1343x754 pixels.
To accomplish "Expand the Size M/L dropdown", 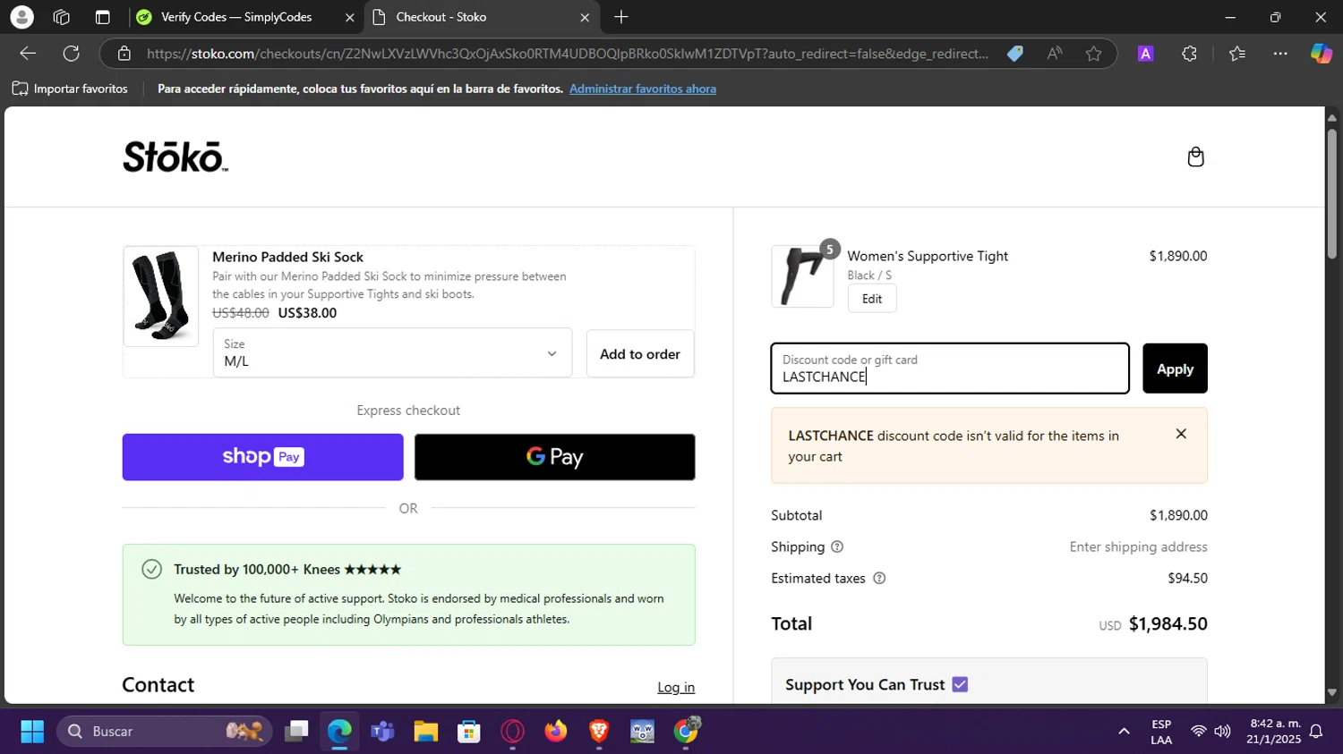I will (392, 352).
